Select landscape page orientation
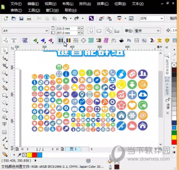The image size is (179, 170). (x=99, y=31)
